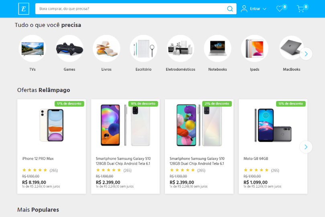Click the Ipads category label
This screenshot has width=325, height=217.
tap(254, 70)
